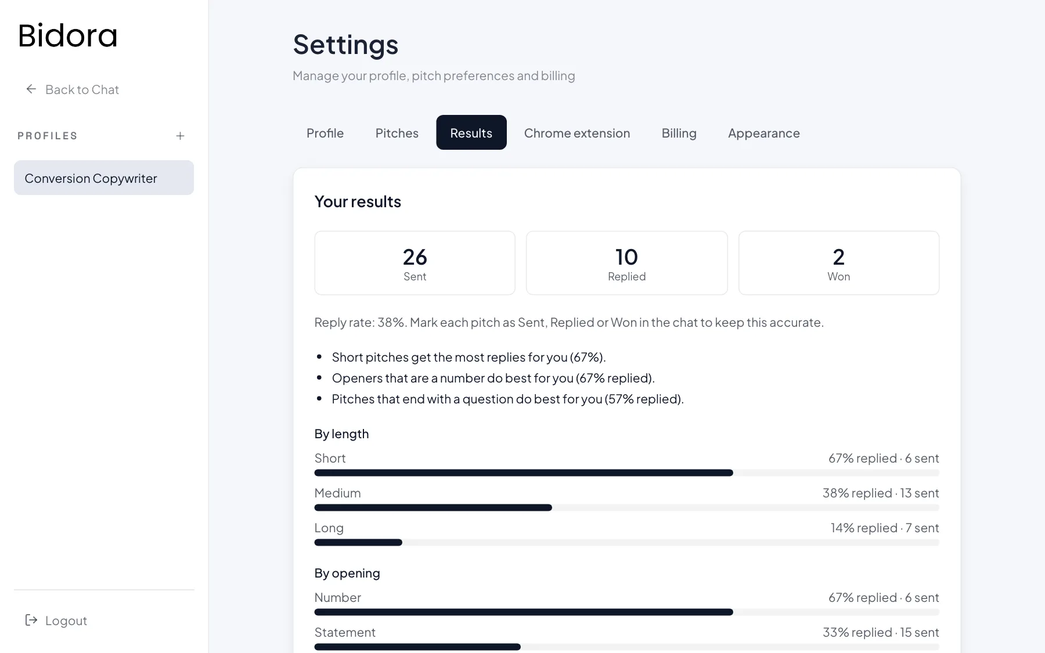Screen dimensions: 1045x653
Task: Click the PROFILES section label
Action: [48, 136]
